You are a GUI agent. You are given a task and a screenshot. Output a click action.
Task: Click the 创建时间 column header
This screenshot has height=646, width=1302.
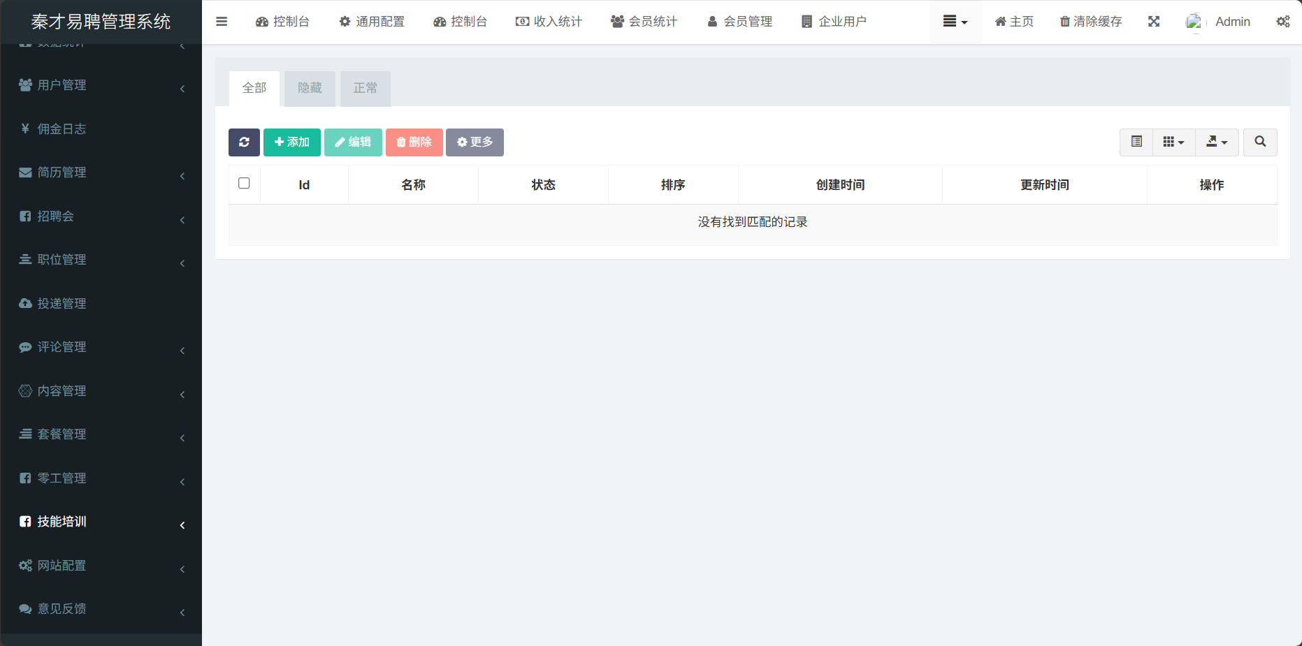click(x=840, y=185)
